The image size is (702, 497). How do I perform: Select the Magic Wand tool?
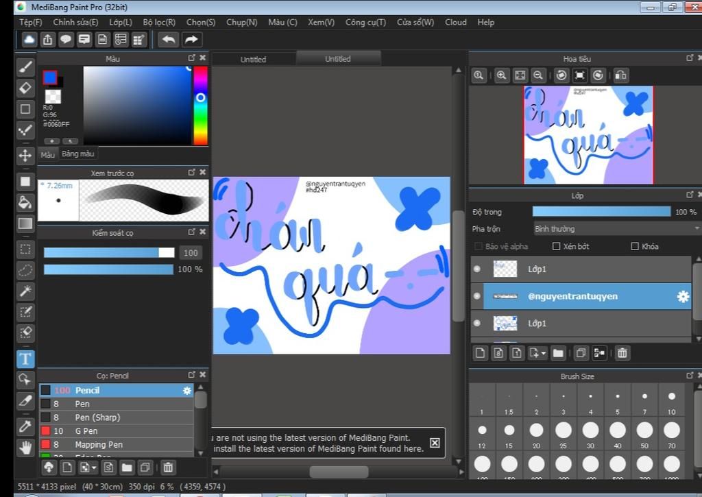25,291
